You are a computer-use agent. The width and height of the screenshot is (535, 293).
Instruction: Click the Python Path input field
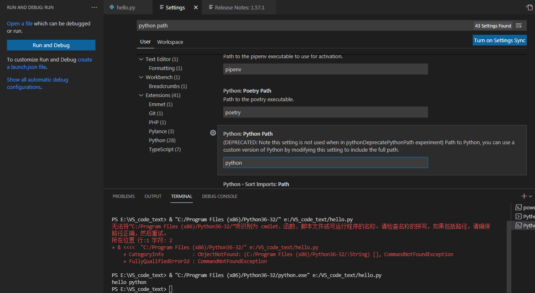[326, 163]
